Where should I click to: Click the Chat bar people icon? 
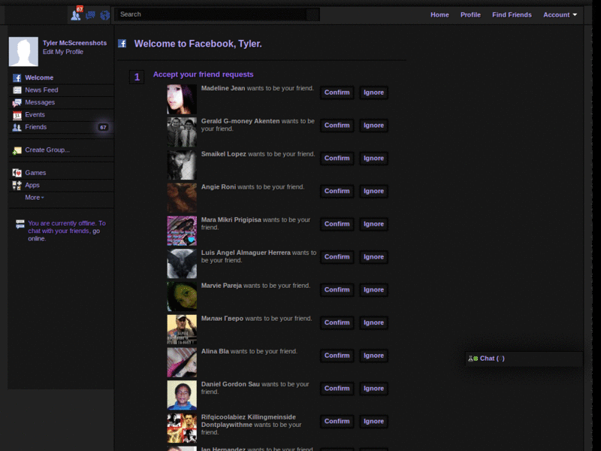(x=473, y=359)
